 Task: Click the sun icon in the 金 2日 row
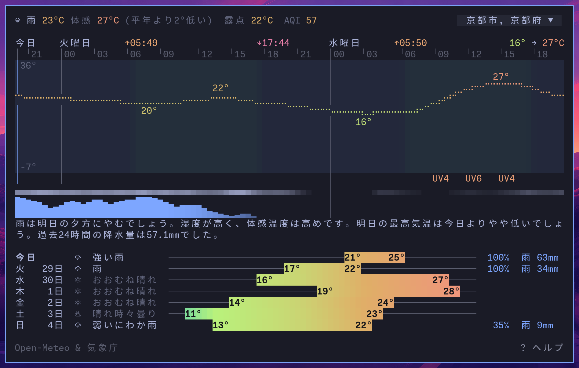point(78,303)
